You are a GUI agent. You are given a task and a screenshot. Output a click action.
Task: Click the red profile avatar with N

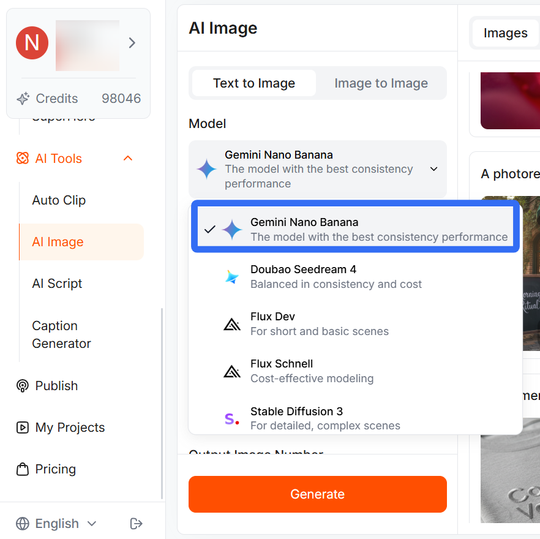[x=32, y=43]
